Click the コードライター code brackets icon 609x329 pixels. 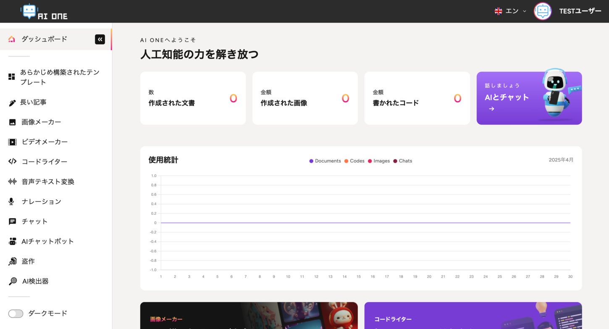13,162
